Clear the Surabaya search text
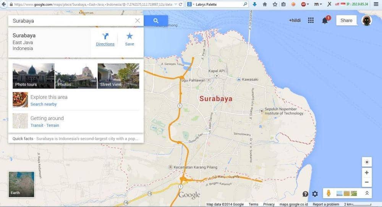This screenshot has height=207, width=382. click(x=138, y=21)
